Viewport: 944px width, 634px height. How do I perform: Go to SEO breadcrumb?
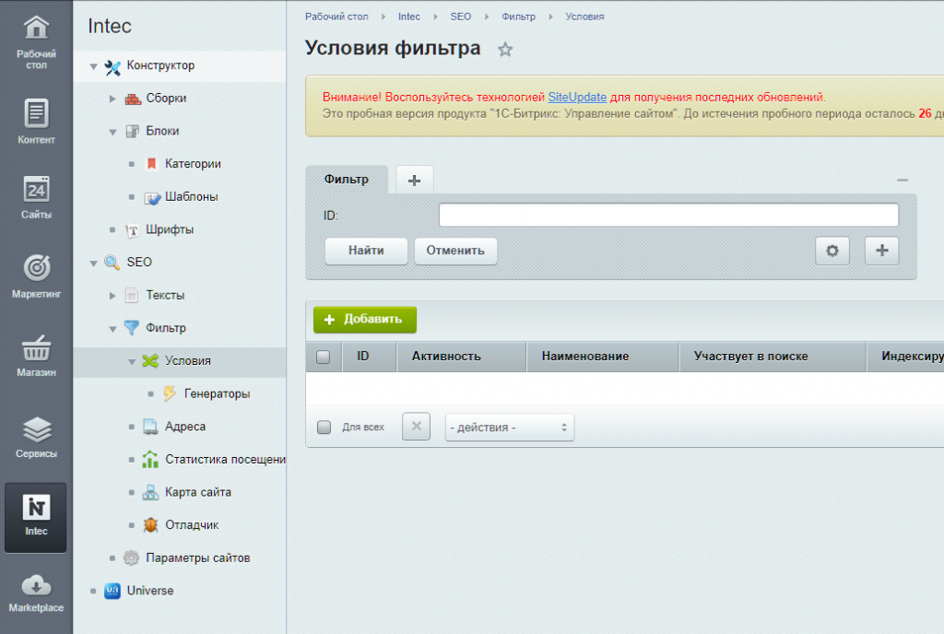point(461,17)
